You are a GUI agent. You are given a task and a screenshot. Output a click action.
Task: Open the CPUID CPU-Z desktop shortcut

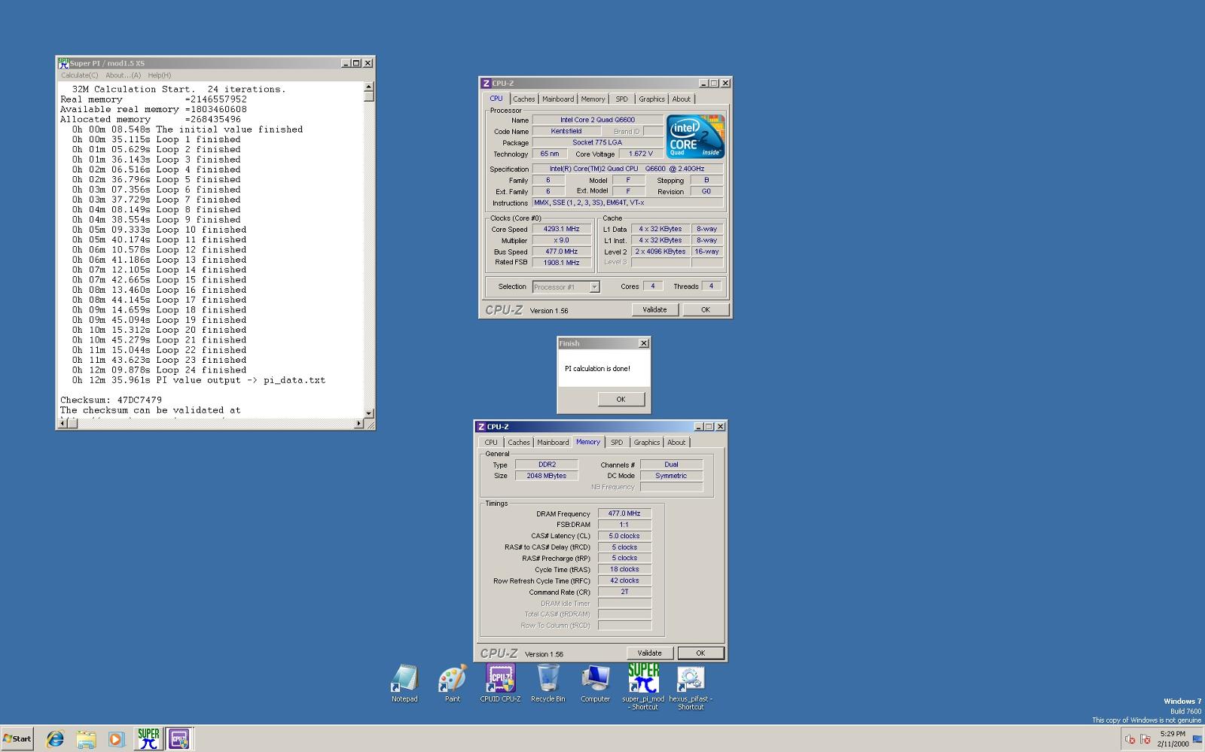[500, 683]
